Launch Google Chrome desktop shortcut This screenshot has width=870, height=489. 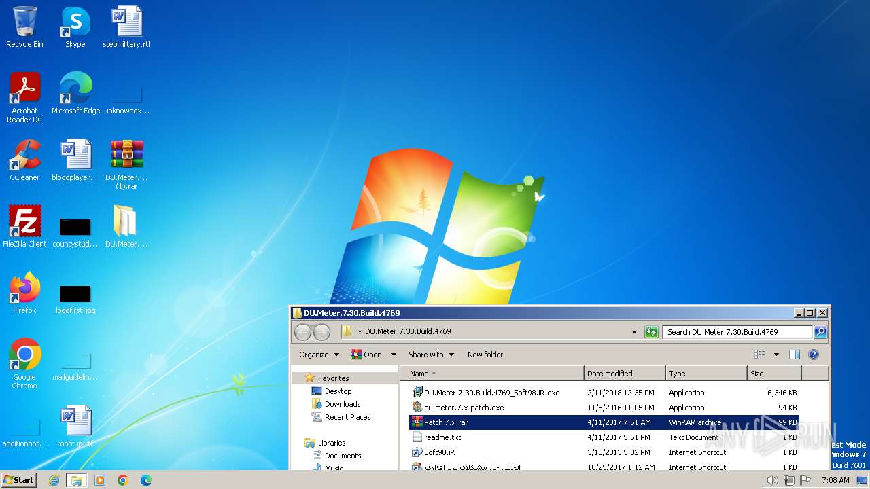tap(24, 363)
